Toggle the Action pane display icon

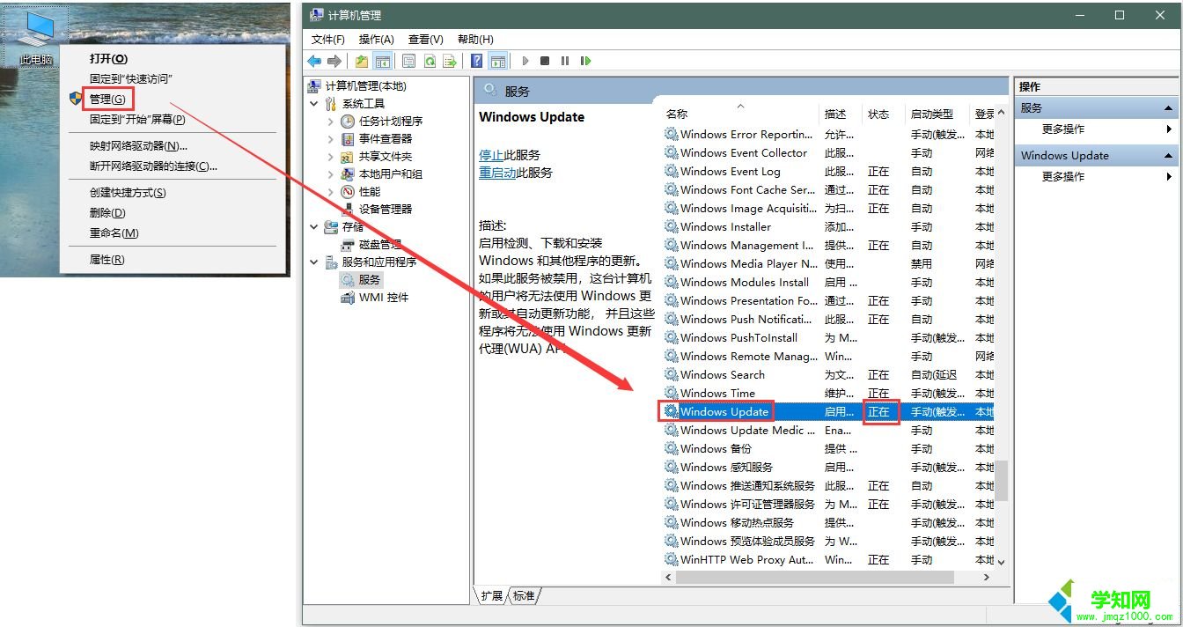click(x=498, y=60)
